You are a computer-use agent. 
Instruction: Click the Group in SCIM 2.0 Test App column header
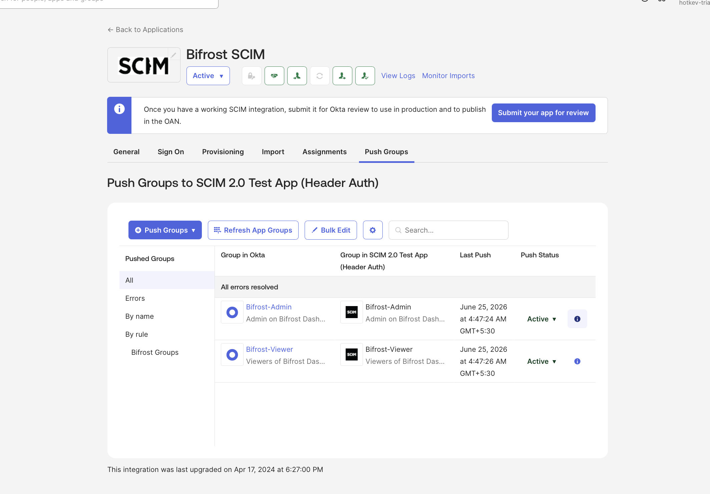tap(384, 261)
